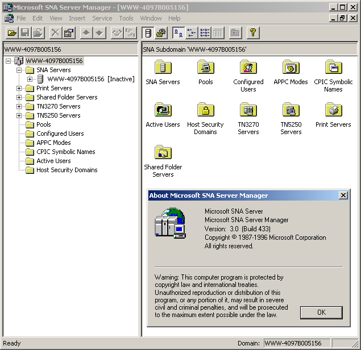Expand the TN3270 Servers tree node
The height and width of the screenshot is (350, 361).
(x=19, y=106)
